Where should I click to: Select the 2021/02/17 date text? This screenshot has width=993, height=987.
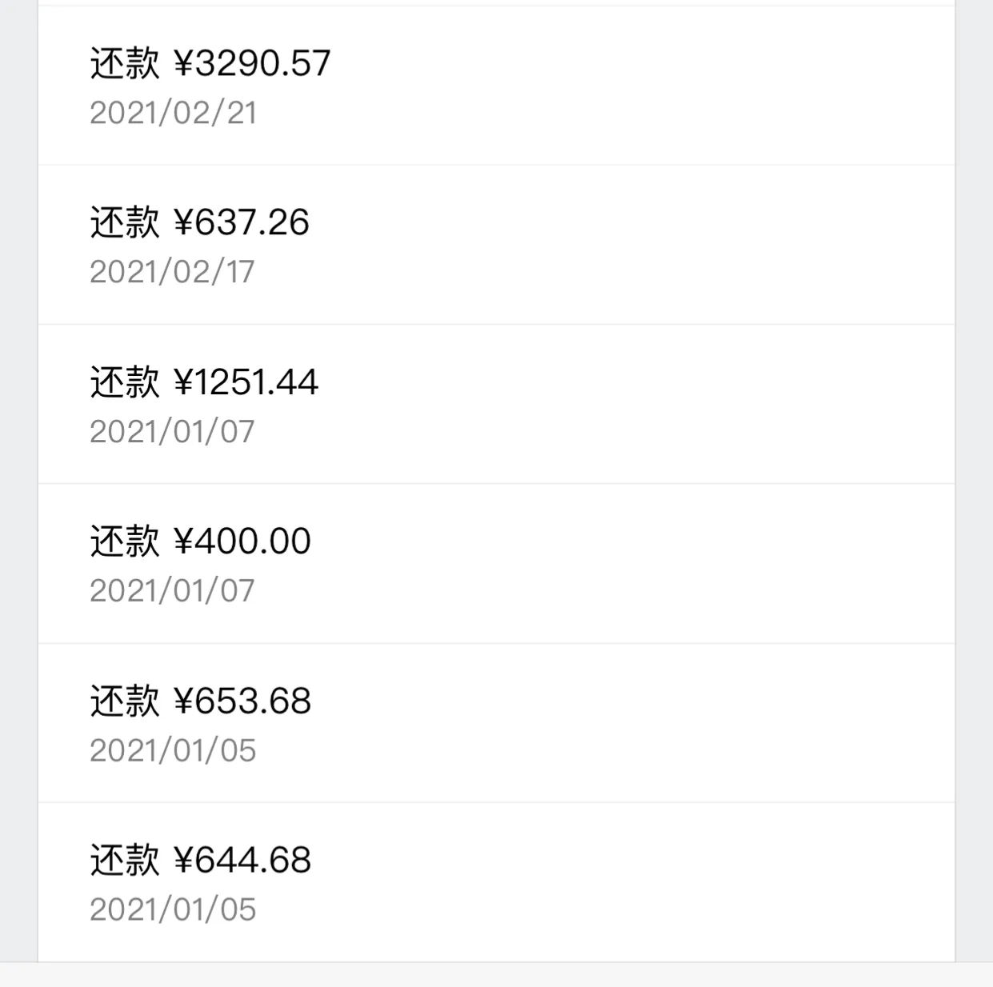(172, 272)
